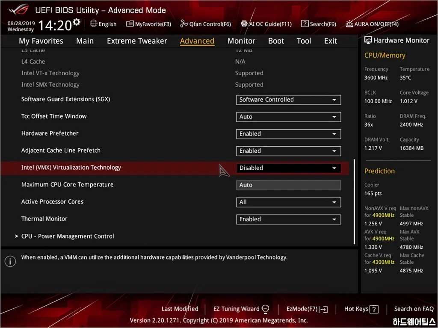Select Thermal Monitor label

tap(44, 219)
